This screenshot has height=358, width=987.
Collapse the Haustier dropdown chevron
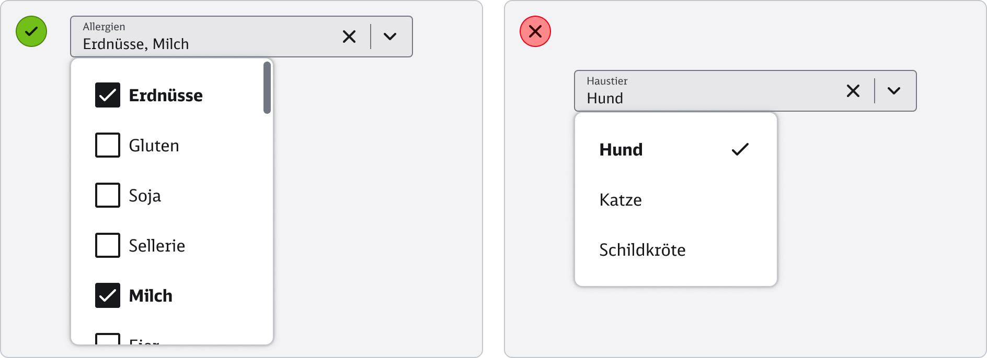tap(894, 91)
